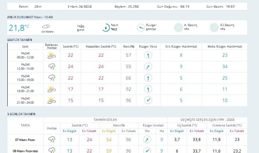
Task: Click partly sunny icon for 18.00 - 21.00
Action: tap(52, 89)
